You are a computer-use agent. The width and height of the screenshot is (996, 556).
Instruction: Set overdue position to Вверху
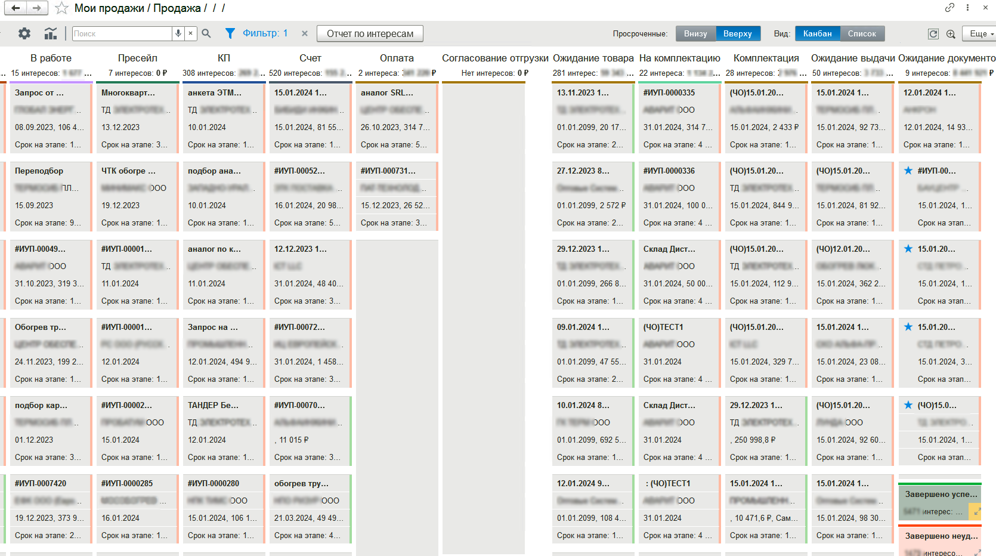[x=738, y=33]
